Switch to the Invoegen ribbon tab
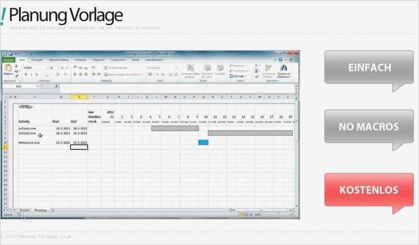Image resolution: width=419 pixels, height=245 pixels. point(37,60)
